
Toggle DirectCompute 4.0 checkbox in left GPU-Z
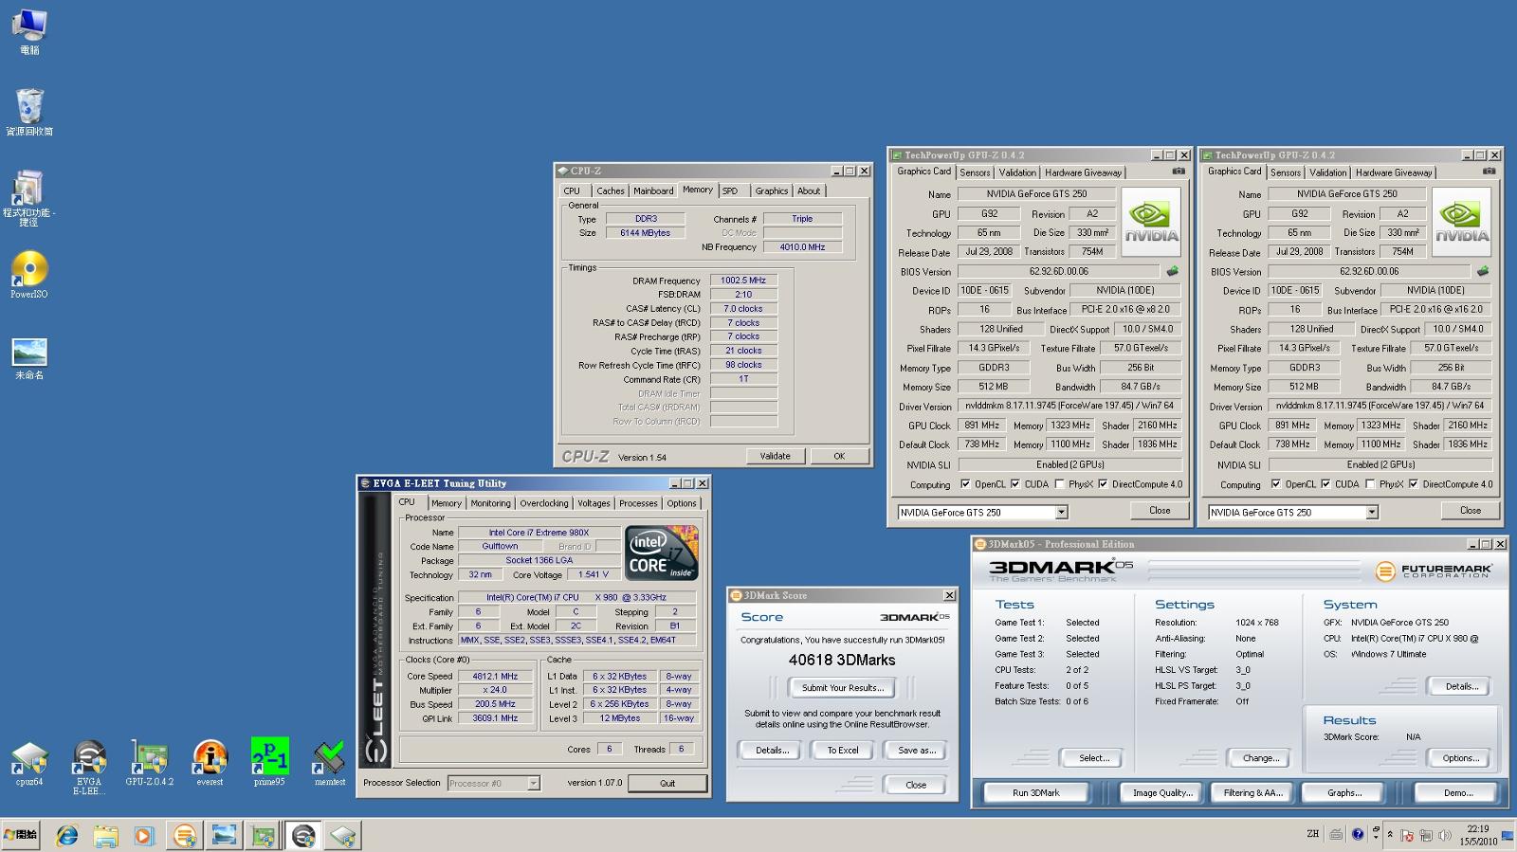(1103, 484)
